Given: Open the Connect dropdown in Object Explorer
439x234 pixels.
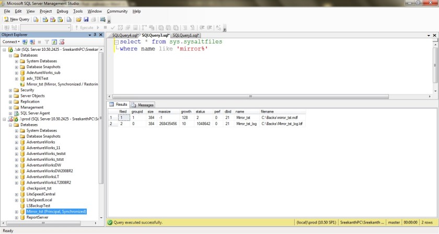Looking at the screenshot, I should [x=11, y=41].
